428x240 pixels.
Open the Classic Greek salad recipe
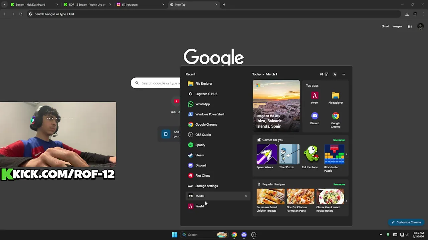point(330,201)
